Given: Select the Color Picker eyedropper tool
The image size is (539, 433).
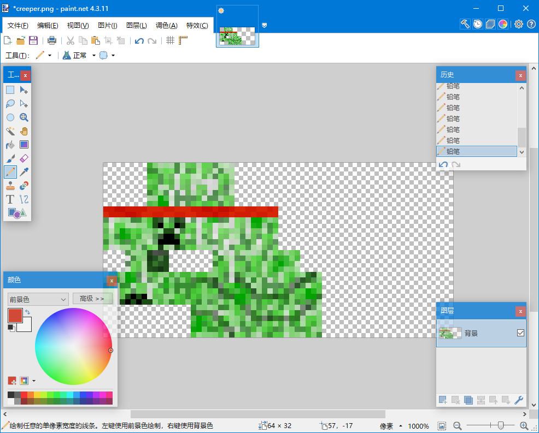Looking at the screenshot, I should 24,171.
